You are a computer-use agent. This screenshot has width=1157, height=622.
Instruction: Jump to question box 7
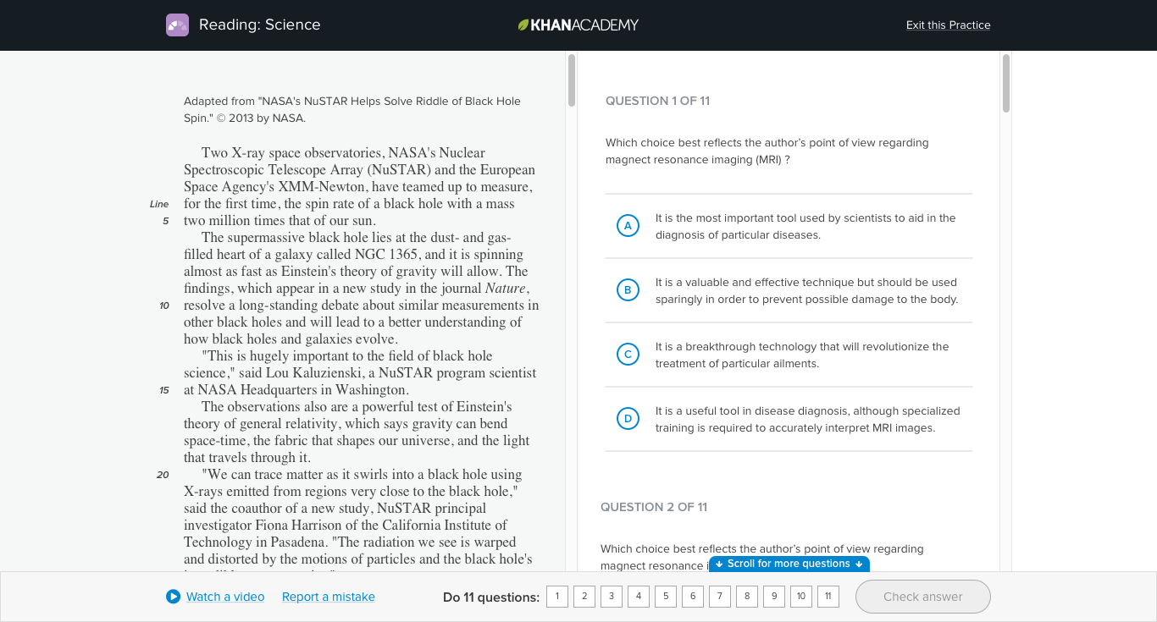tap(720, 597)
